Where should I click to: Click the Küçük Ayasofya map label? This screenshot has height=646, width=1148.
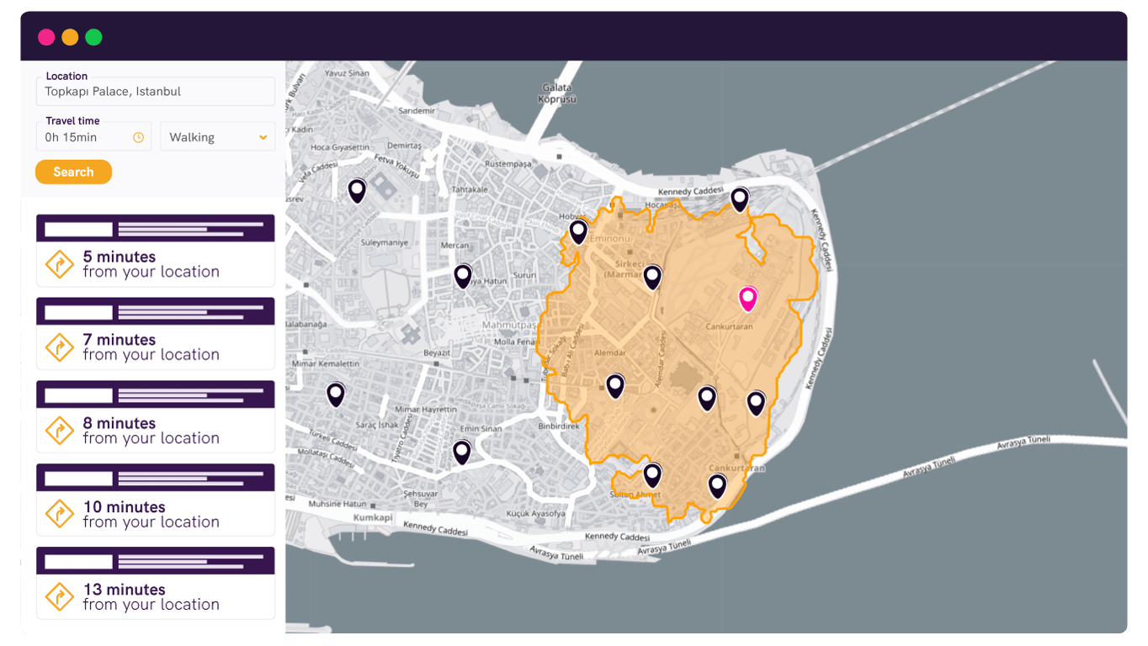pyautogui.click(x=536, y=512)
